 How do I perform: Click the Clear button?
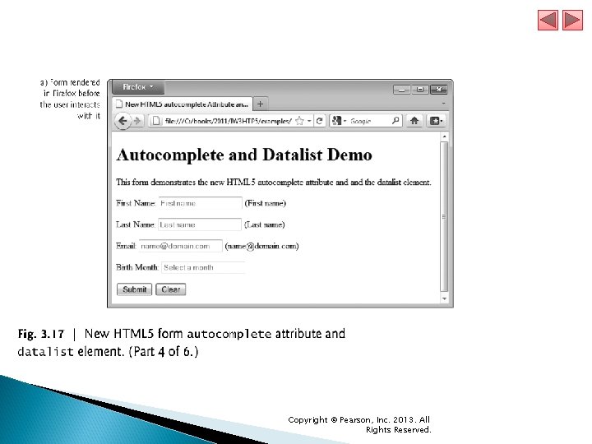point(171,289)
